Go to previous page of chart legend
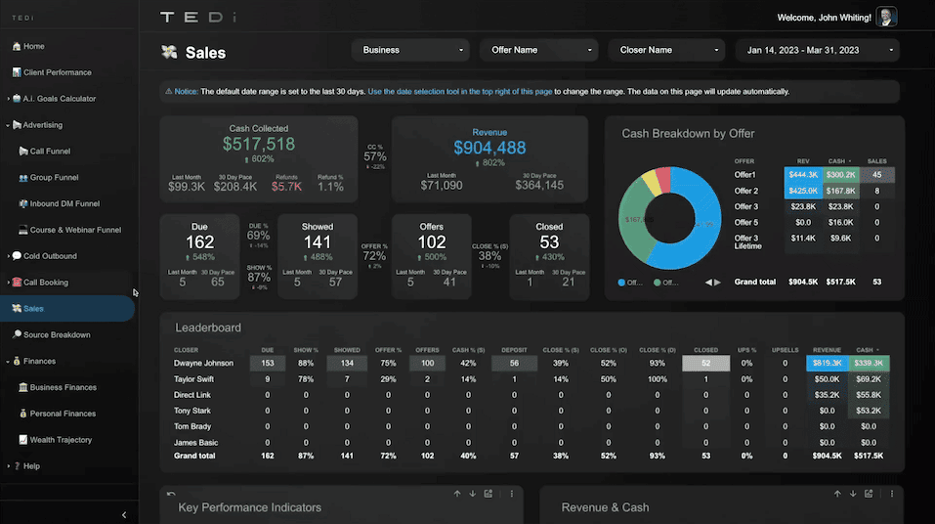 tap(708, 283)
